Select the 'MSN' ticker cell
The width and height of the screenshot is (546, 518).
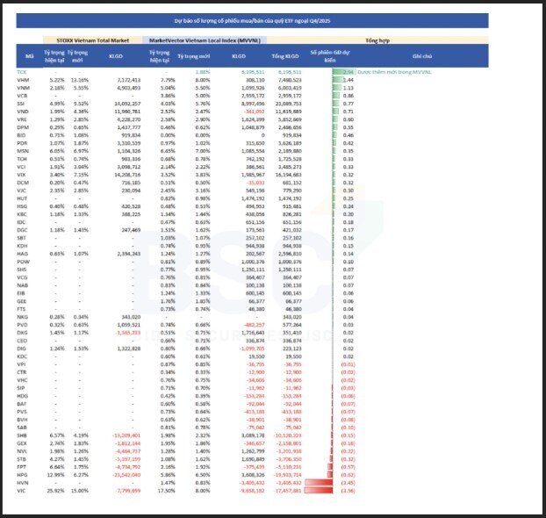pyautogui.click(x=23, y=151)
